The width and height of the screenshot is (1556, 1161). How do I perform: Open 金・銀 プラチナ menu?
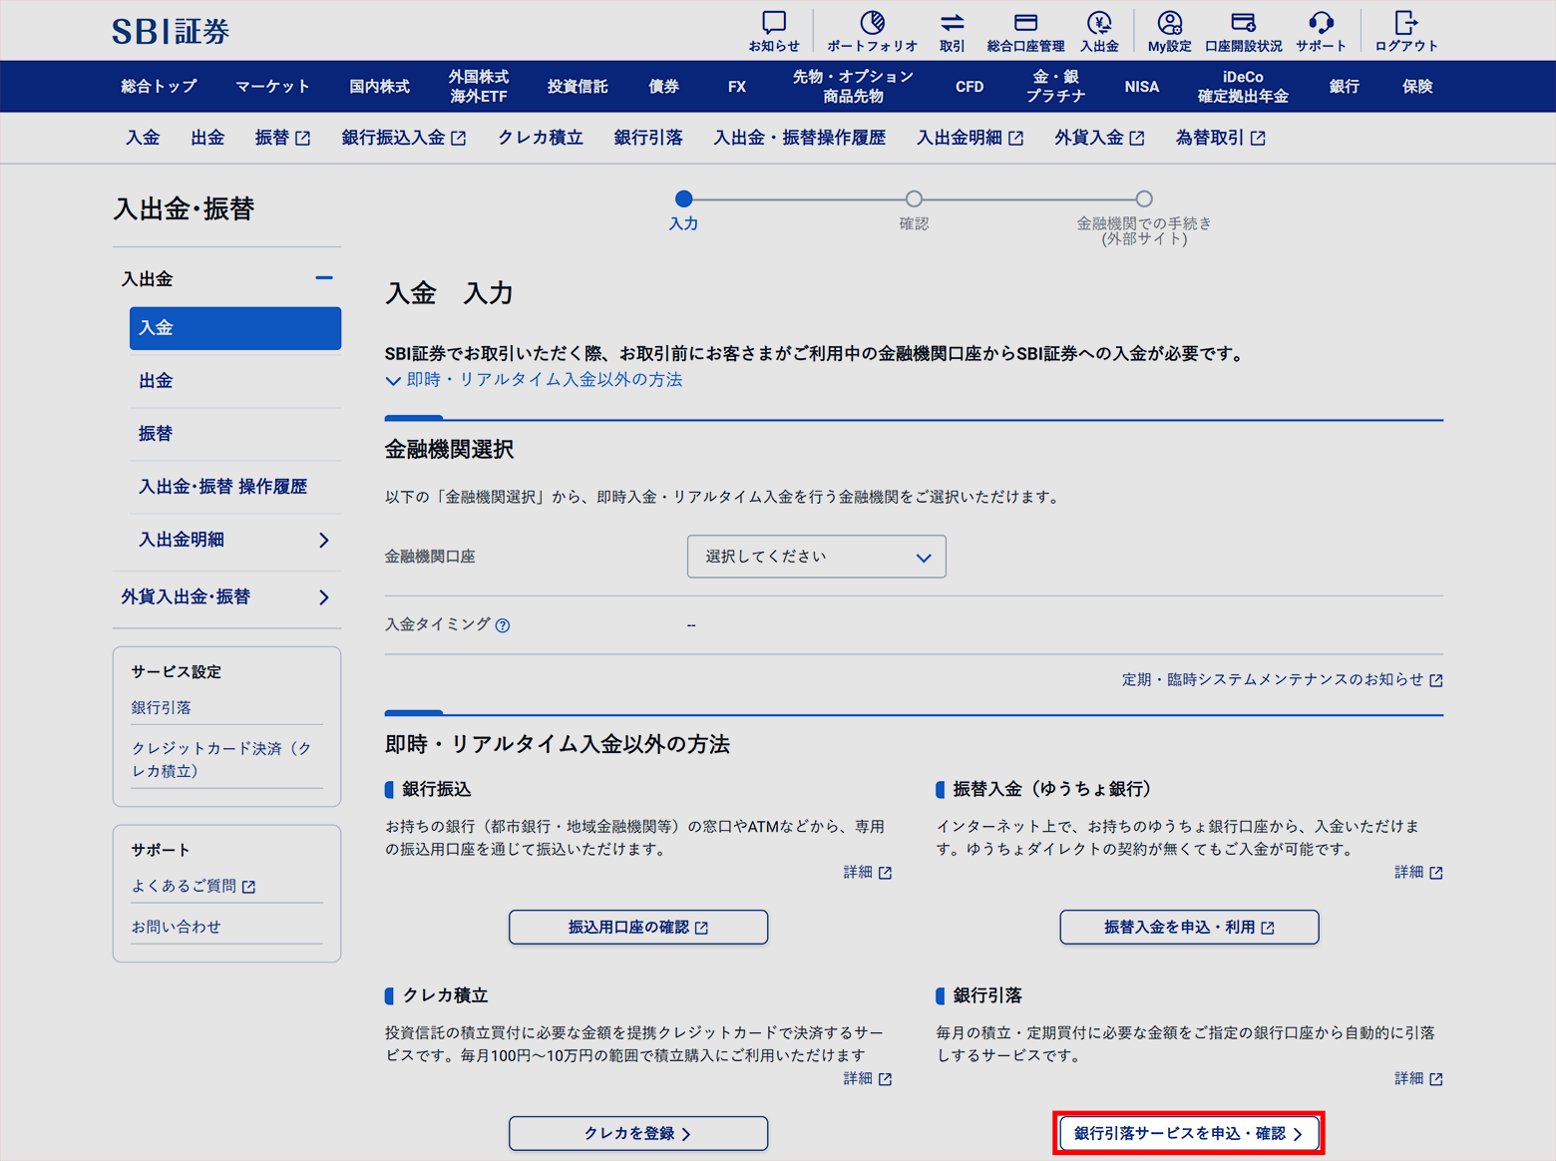point(1055,87)
